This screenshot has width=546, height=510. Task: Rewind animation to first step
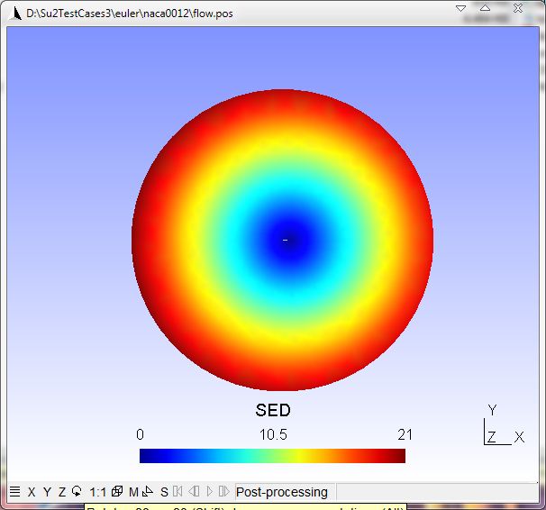pos(178,492)
